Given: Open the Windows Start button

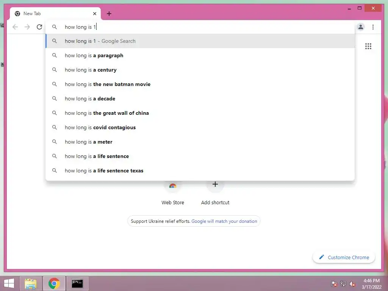Looking at the screenshot, I should [x=9, y=283].
